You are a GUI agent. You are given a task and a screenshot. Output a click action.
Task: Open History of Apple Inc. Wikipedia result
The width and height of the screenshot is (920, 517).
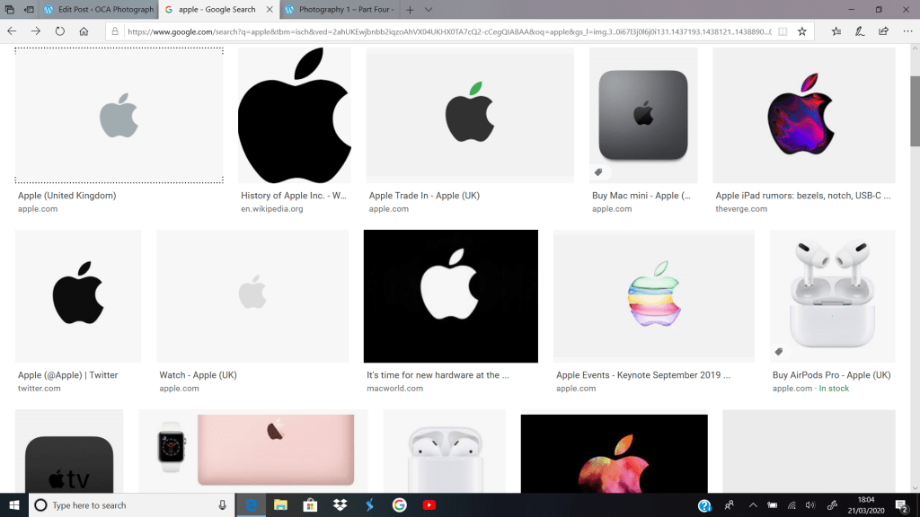tap(294, 195)
